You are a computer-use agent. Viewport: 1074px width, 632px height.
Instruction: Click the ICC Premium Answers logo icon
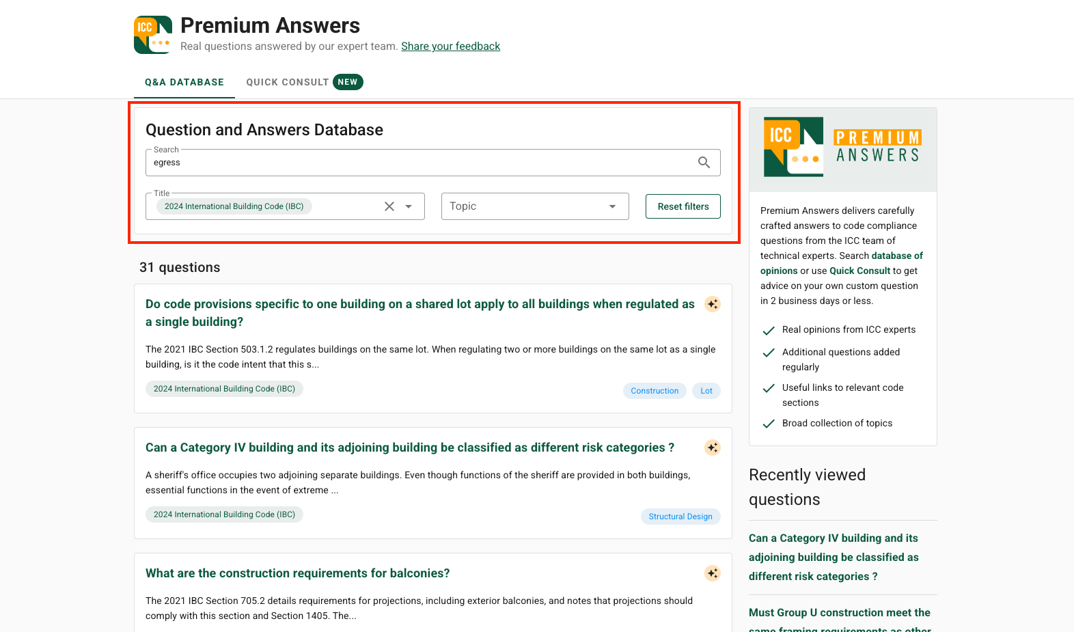[153, 35]
